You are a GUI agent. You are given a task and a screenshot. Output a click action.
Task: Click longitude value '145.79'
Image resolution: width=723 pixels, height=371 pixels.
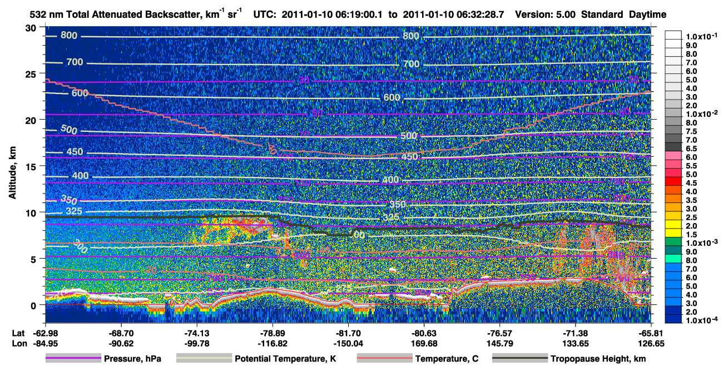click(499, 343)
